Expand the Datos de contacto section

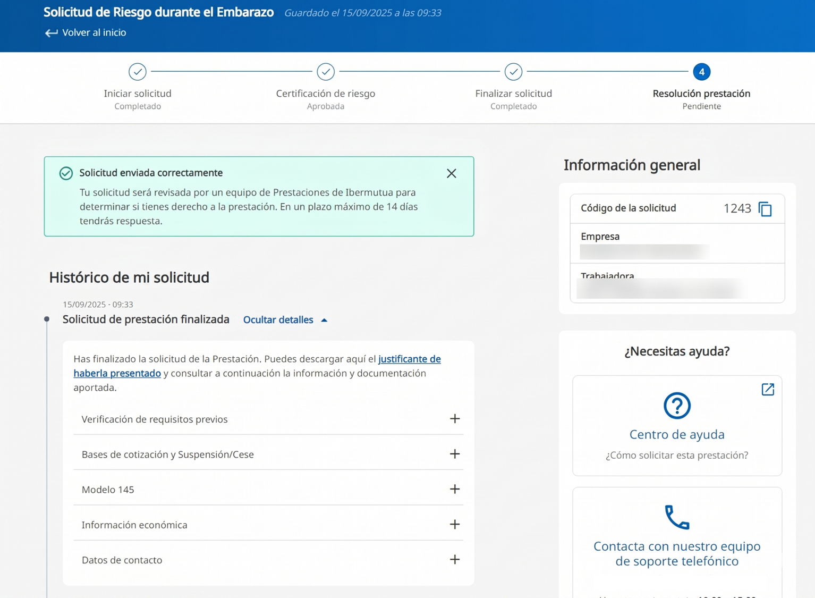click(454, 560)
